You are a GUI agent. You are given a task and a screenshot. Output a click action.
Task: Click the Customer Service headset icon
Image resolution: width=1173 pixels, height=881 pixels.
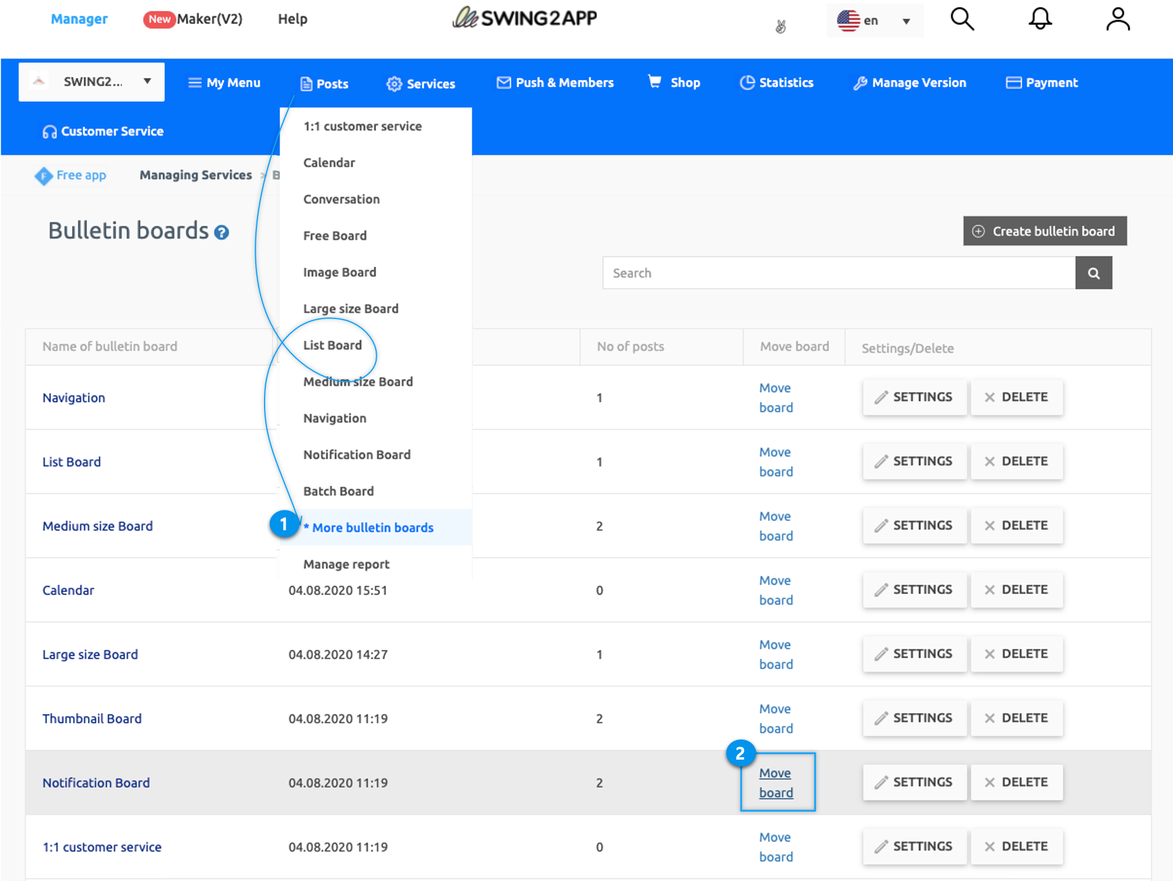tap(49, 132)
